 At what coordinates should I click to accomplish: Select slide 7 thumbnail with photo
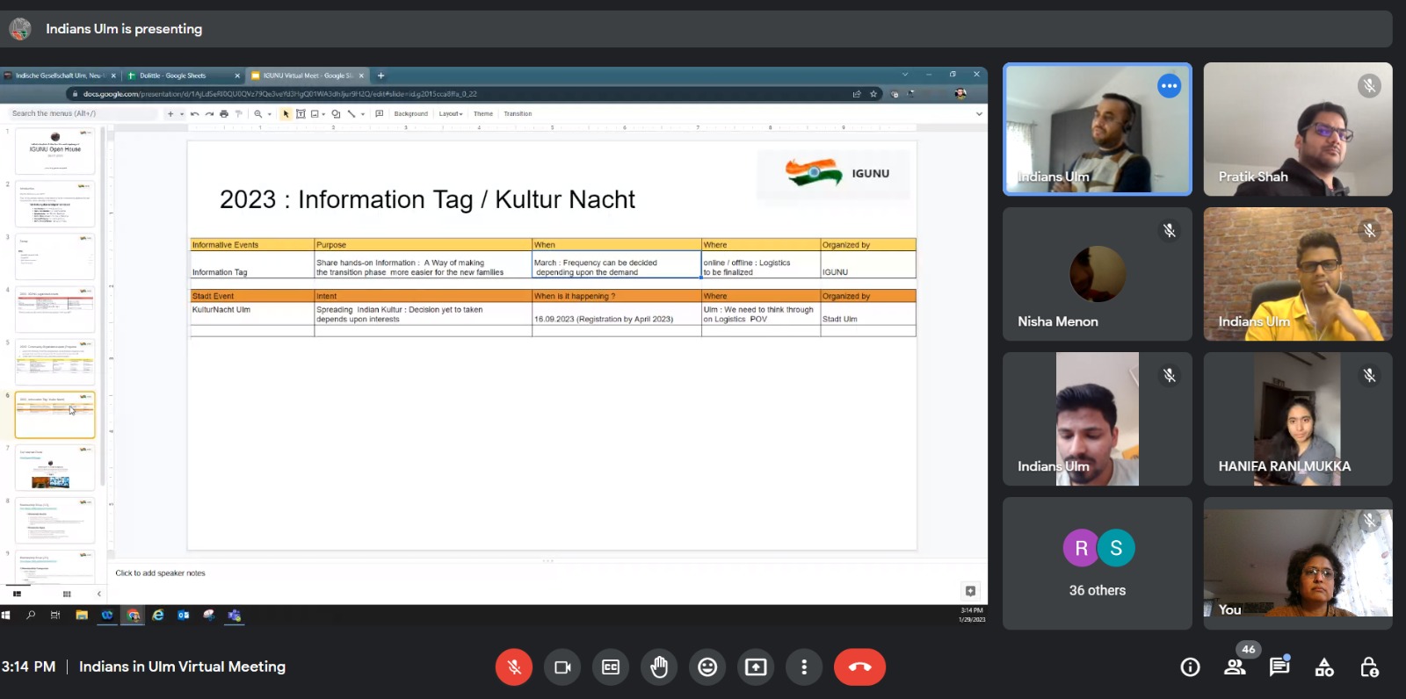click(55, 467)
